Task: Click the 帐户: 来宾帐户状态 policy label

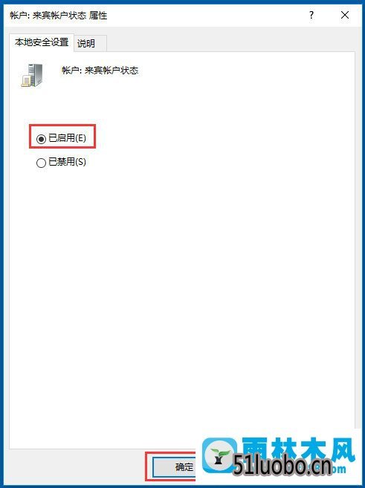Action: (x=100, y=71)
